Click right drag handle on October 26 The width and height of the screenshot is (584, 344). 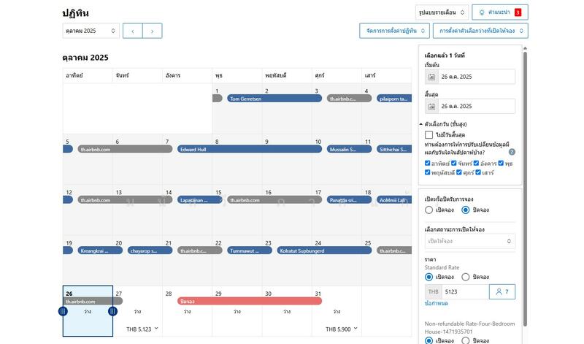[x=112, y=311]
